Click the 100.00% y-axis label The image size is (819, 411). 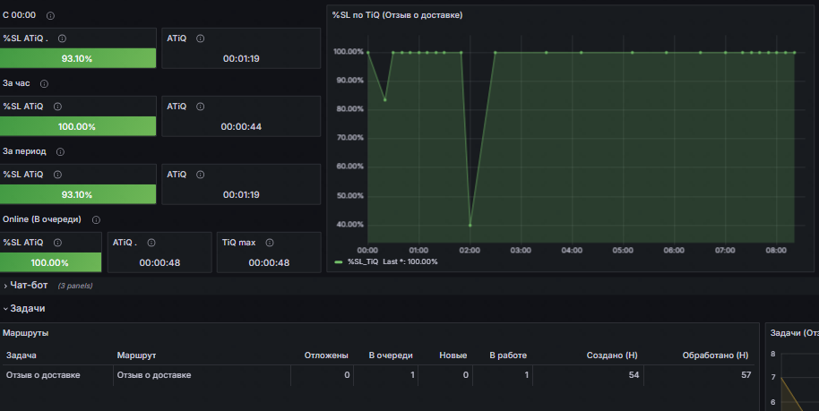[x=349, y=52]
